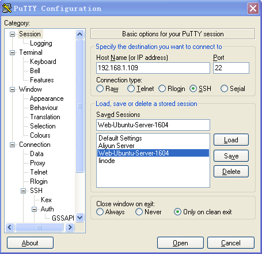
Task: Collapse the Connection tree node
Action: click(12, 145)
